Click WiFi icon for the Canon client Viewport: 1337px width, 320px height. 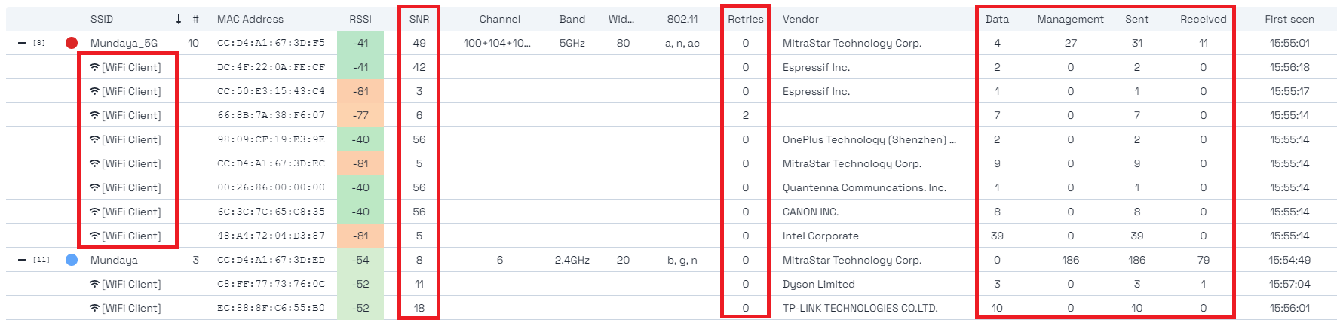(94, 212)
